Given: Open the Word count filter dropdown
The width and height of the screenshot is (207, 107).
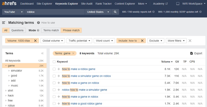Looking at the screenshot, I should pos(104,41).
